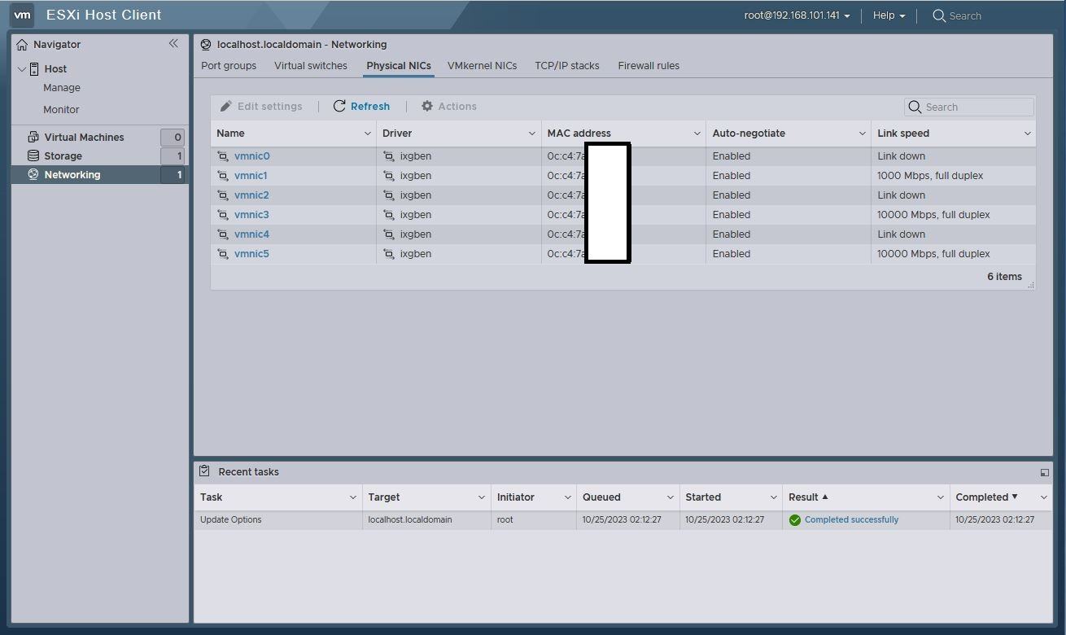1066x635 pixels.
Task: Click the Edit settings pencil icon
Action: tap(225, 106)
